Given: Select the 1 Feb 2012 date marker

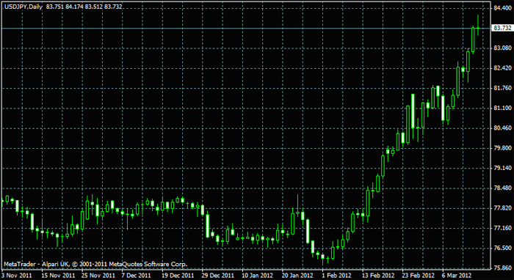Looking at the screenshot, I should click(x=337, y=275).
